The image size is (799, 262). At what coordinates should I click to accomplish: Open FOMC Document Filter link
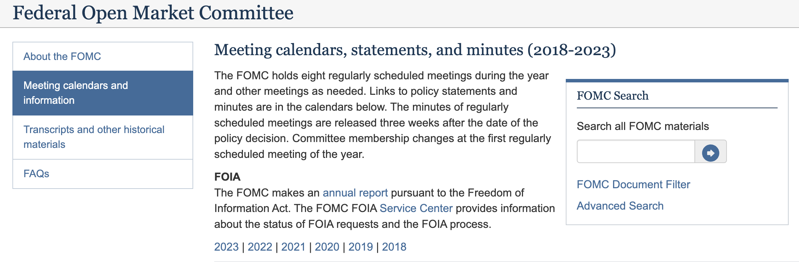(x=633, y=184)
